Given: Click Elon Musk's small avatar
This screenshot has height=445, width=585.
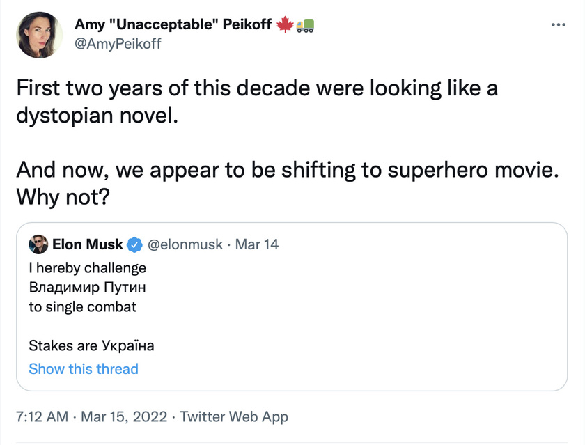Looking at the screenshot, I should tap(38, 244).
